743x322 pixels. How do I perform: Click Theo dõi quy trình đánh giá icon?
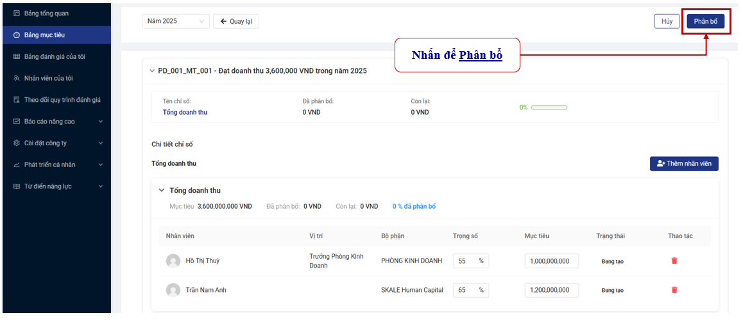(17, 100)
